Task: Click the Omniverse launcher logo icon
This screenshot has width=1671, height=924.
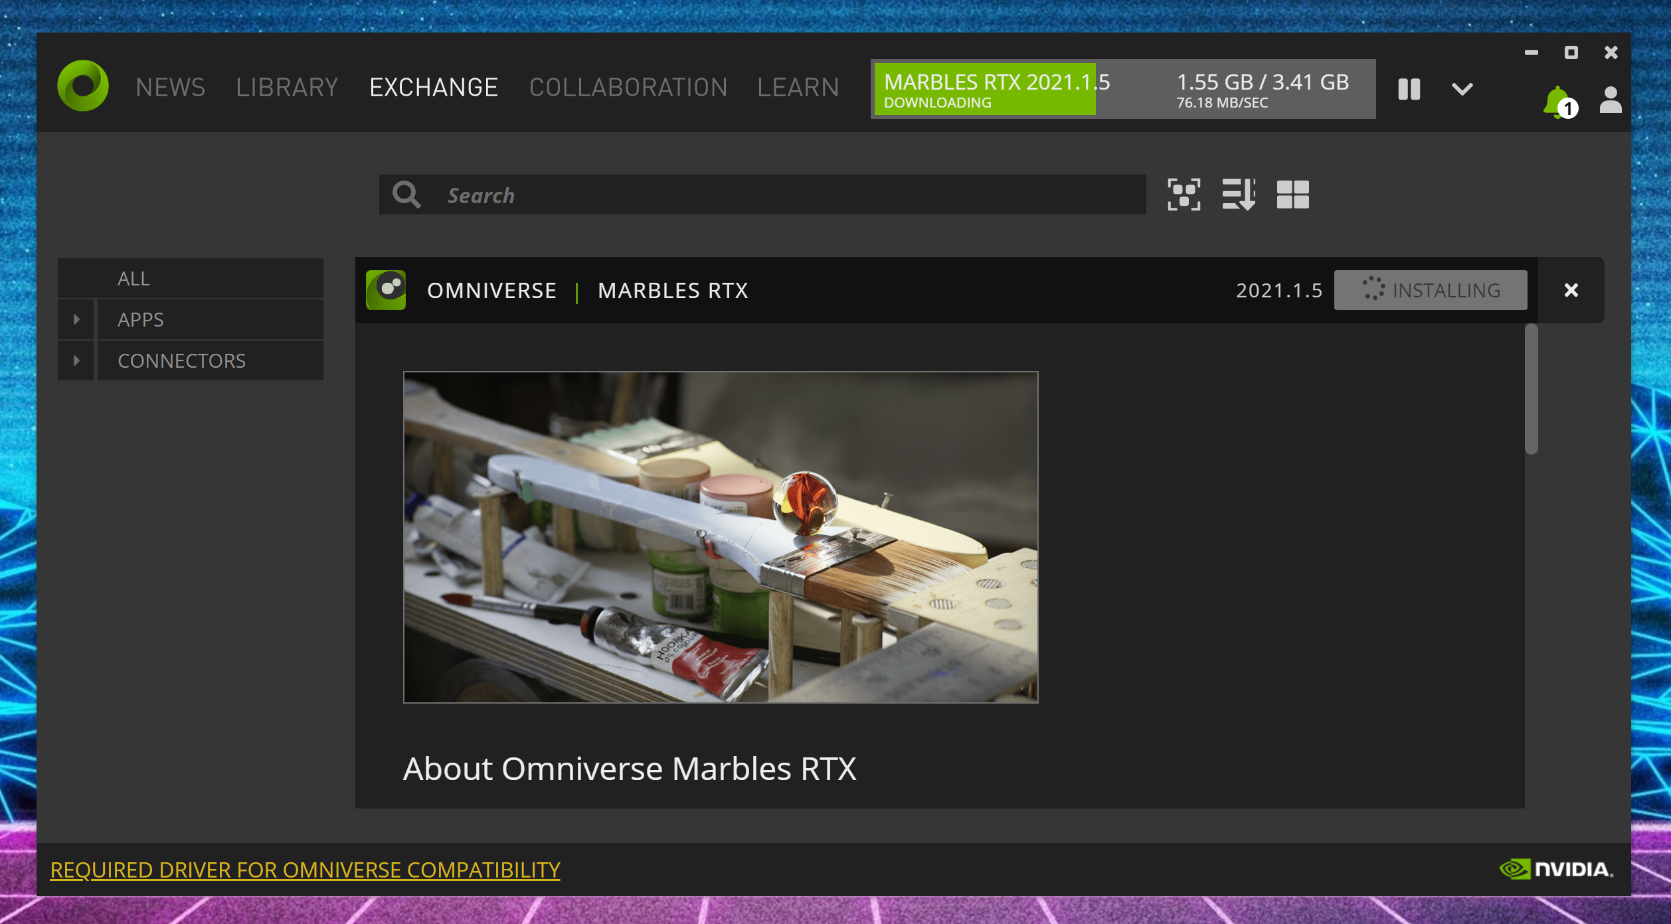Action: tap(83, 86)
